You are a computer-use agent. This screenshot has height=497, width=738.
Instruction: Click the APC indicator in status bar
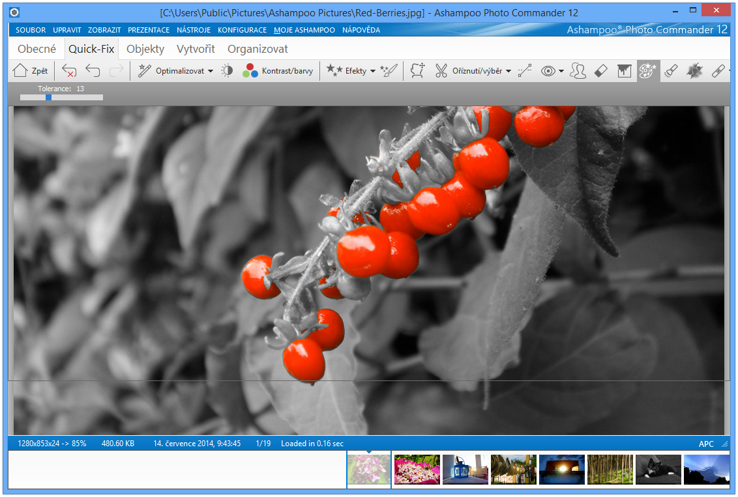click(706, 444)
